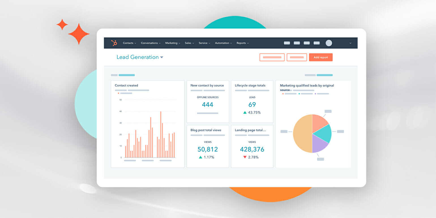
Task: Click the round user avatar icon
Action: 329,43
